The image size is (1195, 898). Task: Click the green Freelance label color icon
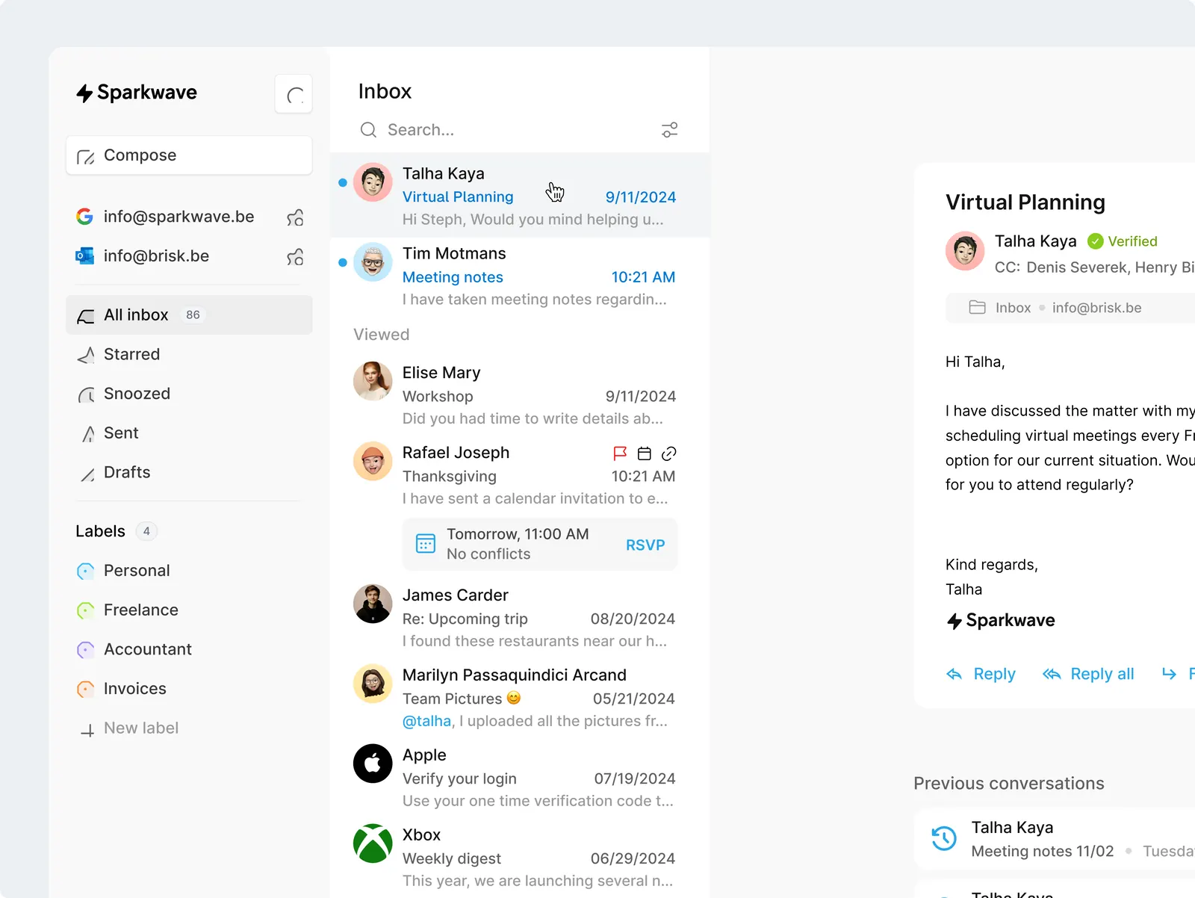pos(86,610)
